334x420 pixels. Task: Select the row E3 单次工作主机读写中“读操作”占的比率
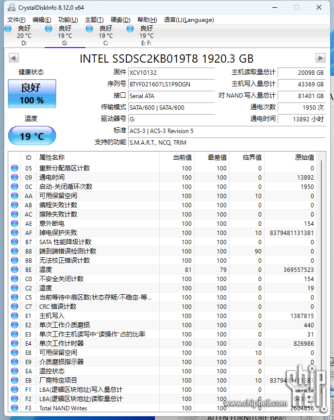163,334
